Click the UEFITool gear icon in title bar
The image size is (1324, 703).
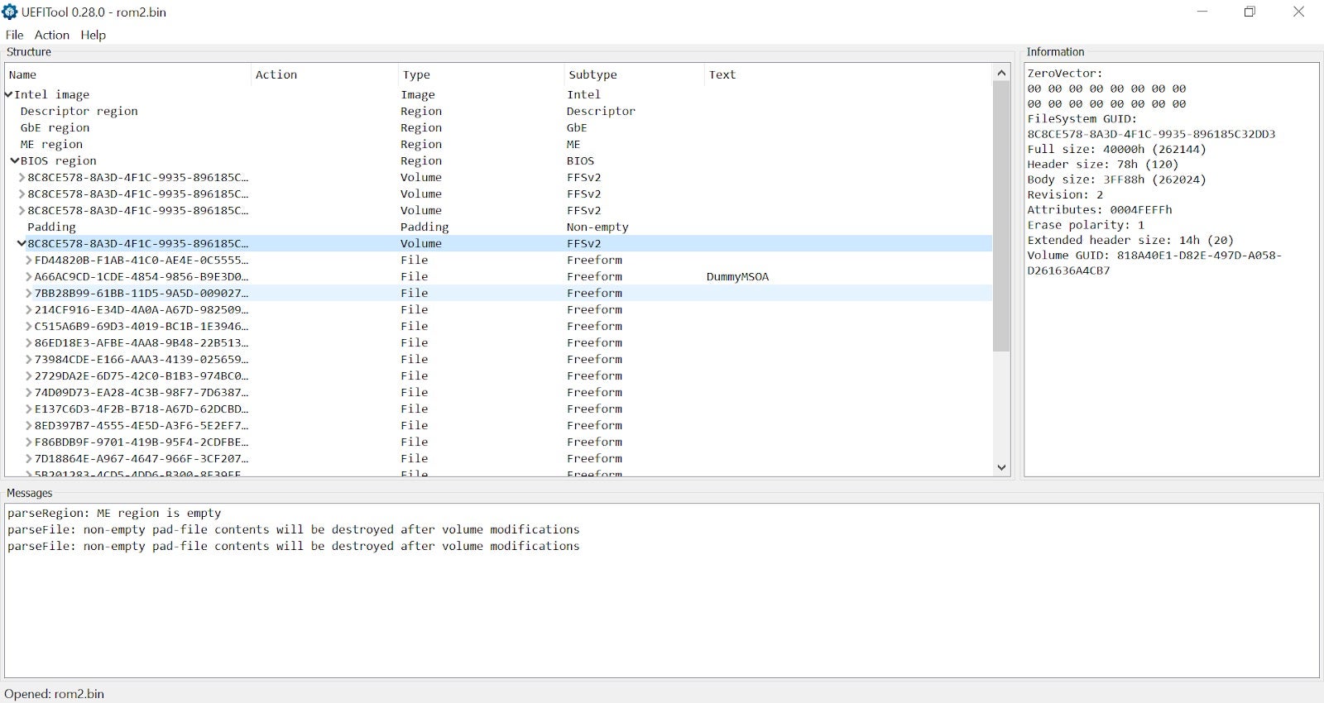click(10, 12)
